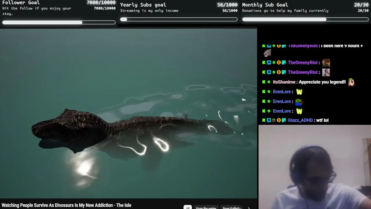371x209 pixels.
Task: Click the chat message "Appreciate you legend!!"
Action: click(322, 82)
